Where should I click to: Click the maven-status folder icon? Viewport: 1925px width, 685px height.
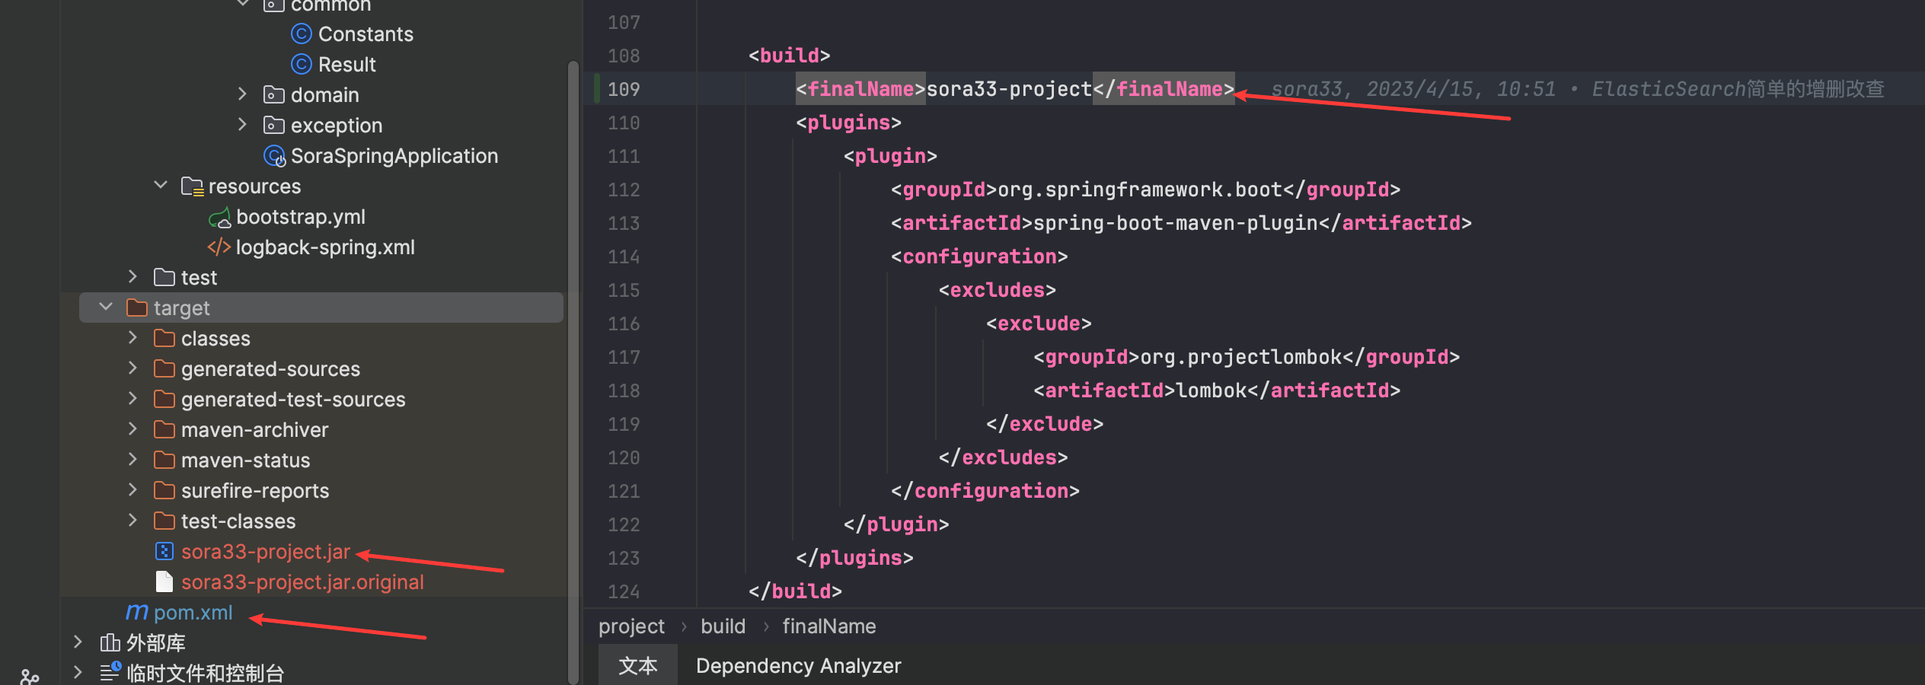coord(164,460)
